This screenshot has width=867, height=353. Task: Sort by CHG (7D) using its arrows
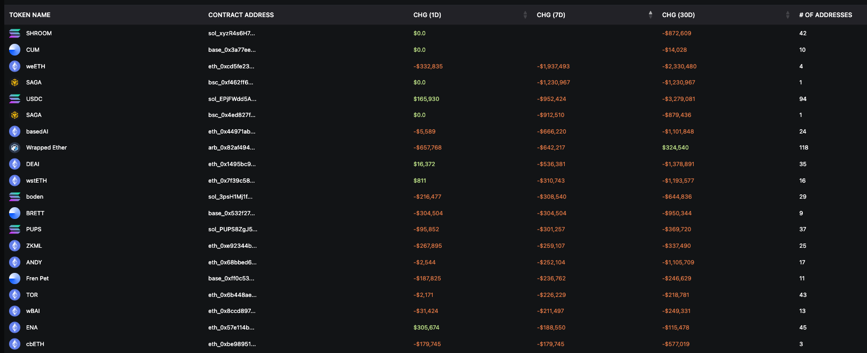tap(650, 15)
